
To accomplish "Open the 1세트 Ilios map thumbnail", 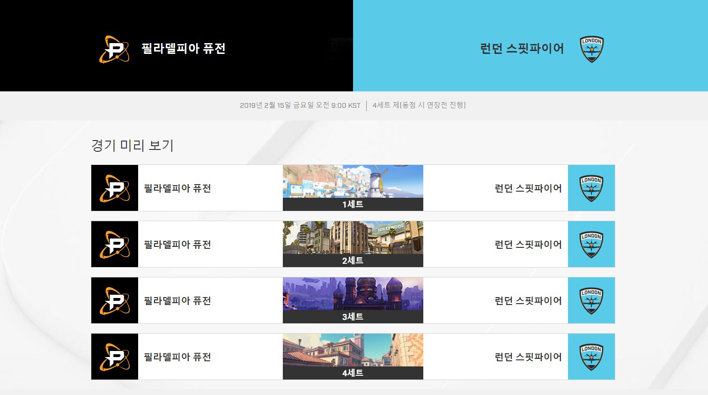I will [353, 181].
